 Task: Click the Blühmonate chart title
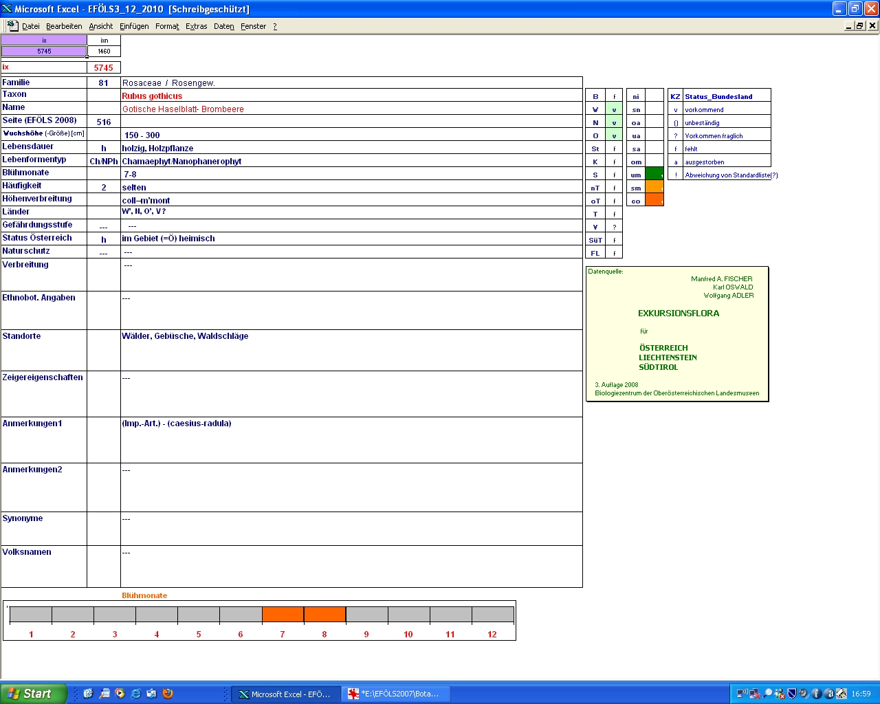(x=144, y=595)
